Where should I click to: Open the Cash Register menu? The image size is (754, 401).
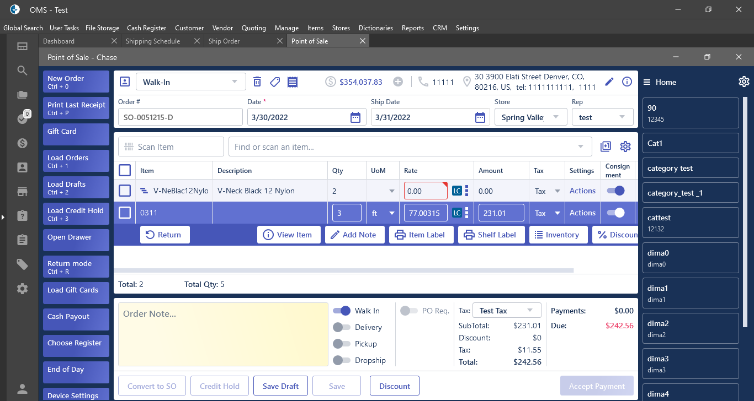[146, 28]
